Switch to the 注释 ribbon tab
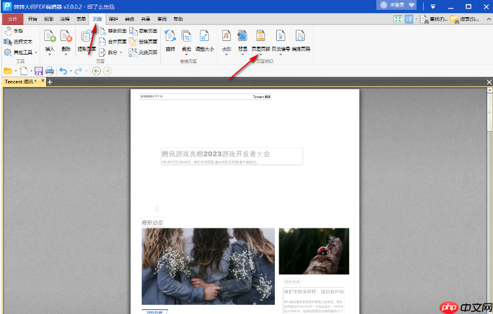Screen dimensions: 493x314 [65, 19]
